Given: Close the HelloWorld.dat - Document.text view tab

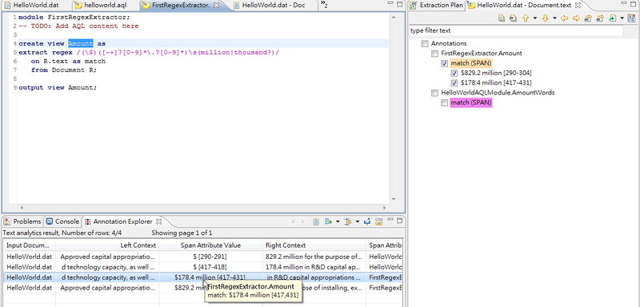Looking at the screenshot, I should [x=578, y=6].
